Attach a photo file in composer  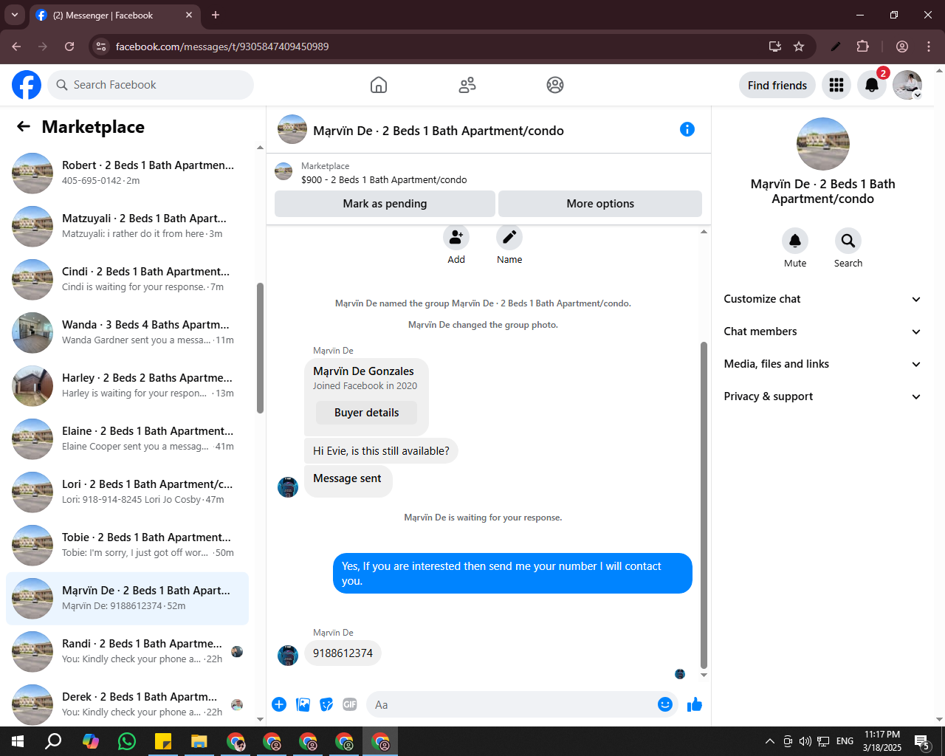coord(303,704)
